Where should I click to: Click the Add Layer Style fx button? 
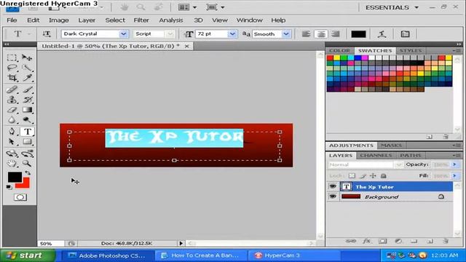tap(366, 241)
